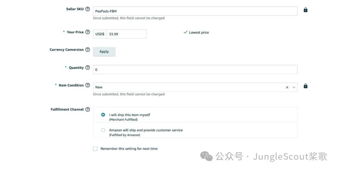Click the green Lowest price checkmark
This screenshot has width=338, height=170.
click(186, 32)
